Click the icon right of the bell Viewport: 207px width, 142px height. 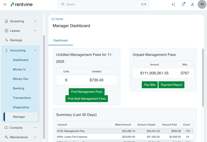coord(193,4)
